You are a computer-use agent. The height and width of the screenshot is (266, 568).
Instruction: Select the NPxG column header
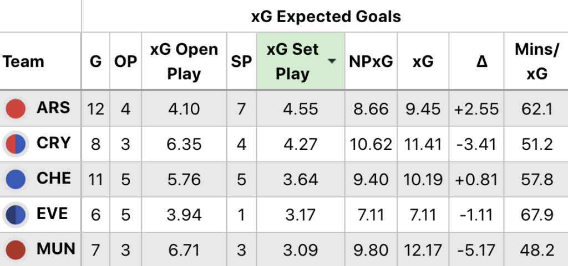[371, 61]
